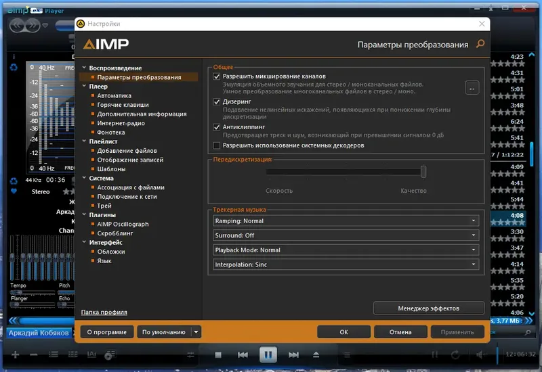Click the playlist search magnifier icon

tap(528, 332)
